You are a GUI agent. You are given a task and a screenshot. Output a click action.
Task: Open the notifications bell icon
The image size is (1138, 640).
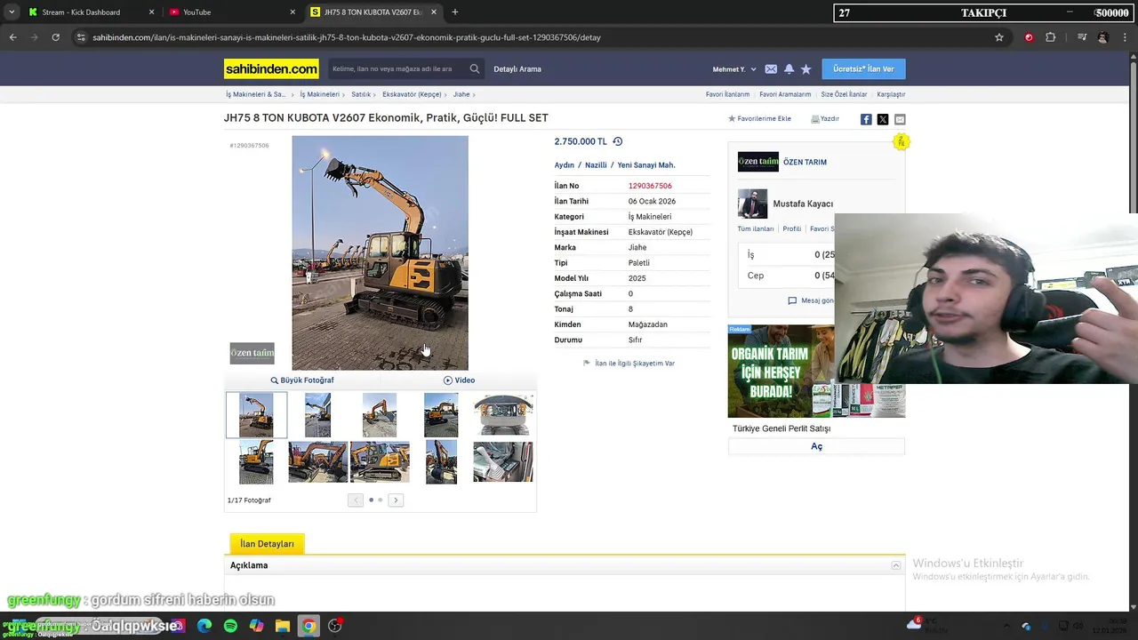789,69
